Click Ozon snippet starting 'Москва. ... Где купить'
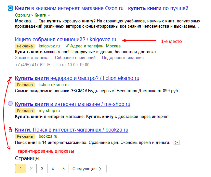This screenshot has height=177, width=211. coord(108,24)
